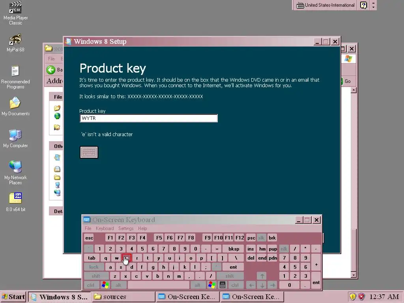Click the Back arrow in sources window
404x303 pixels.
pyautogui.click(x=51, y=69)
